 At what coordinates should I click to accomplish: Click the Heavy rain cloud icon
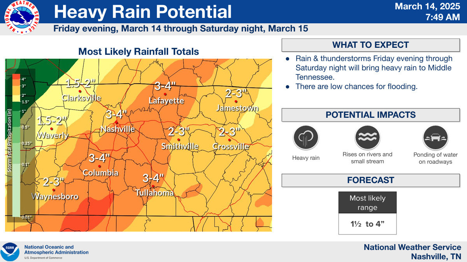click(x=306, y=138)
